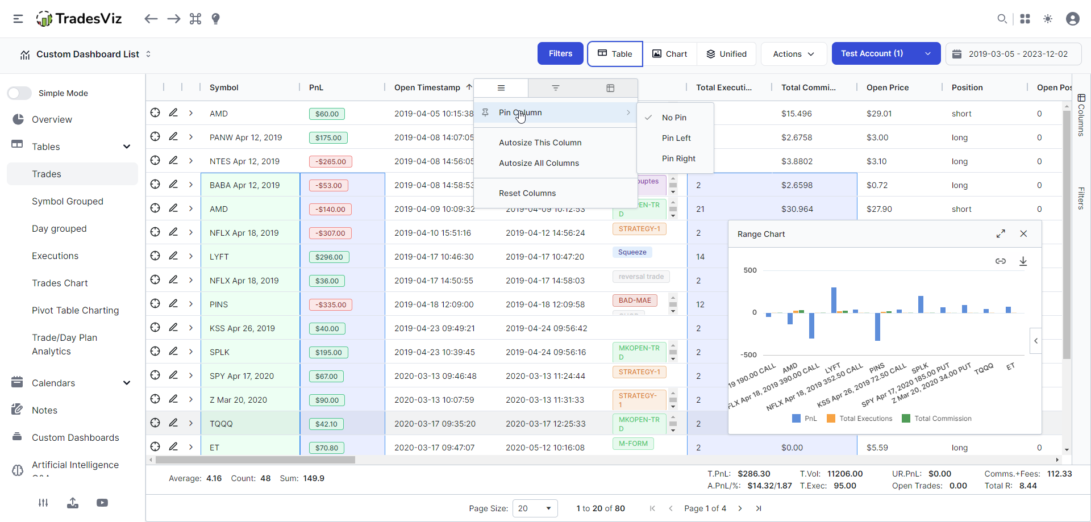Open Pin Column submenu
Image resolution: width=1091 pixels, height=522 pixels.
tap(555, 112)
